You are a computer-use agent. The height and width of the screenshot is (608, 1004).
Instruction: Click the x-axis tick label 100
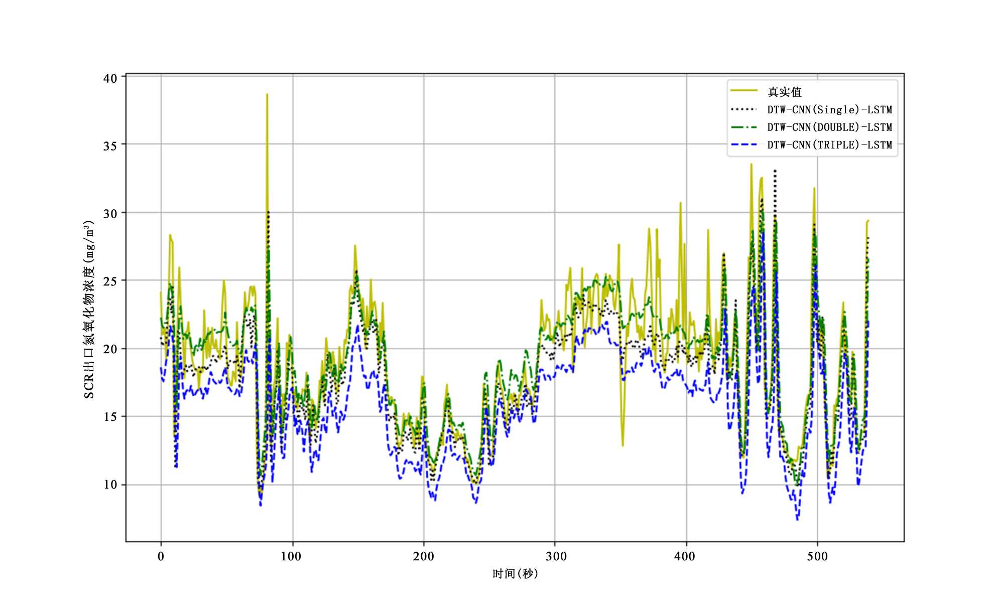pos(291,556)
